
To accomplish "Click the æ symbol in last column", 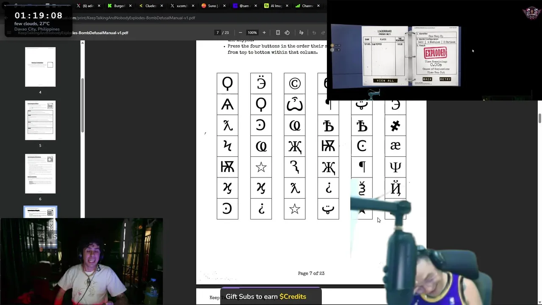I will coord(395,146).
